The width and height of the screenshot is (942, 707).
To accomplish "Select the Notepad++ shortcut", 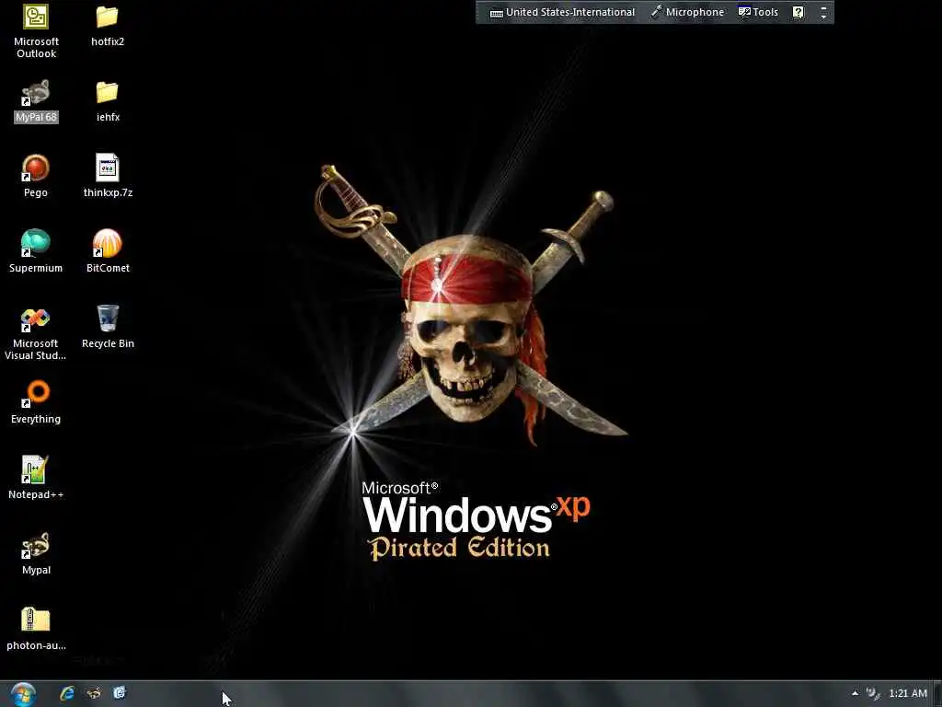I will pos(36,478).
